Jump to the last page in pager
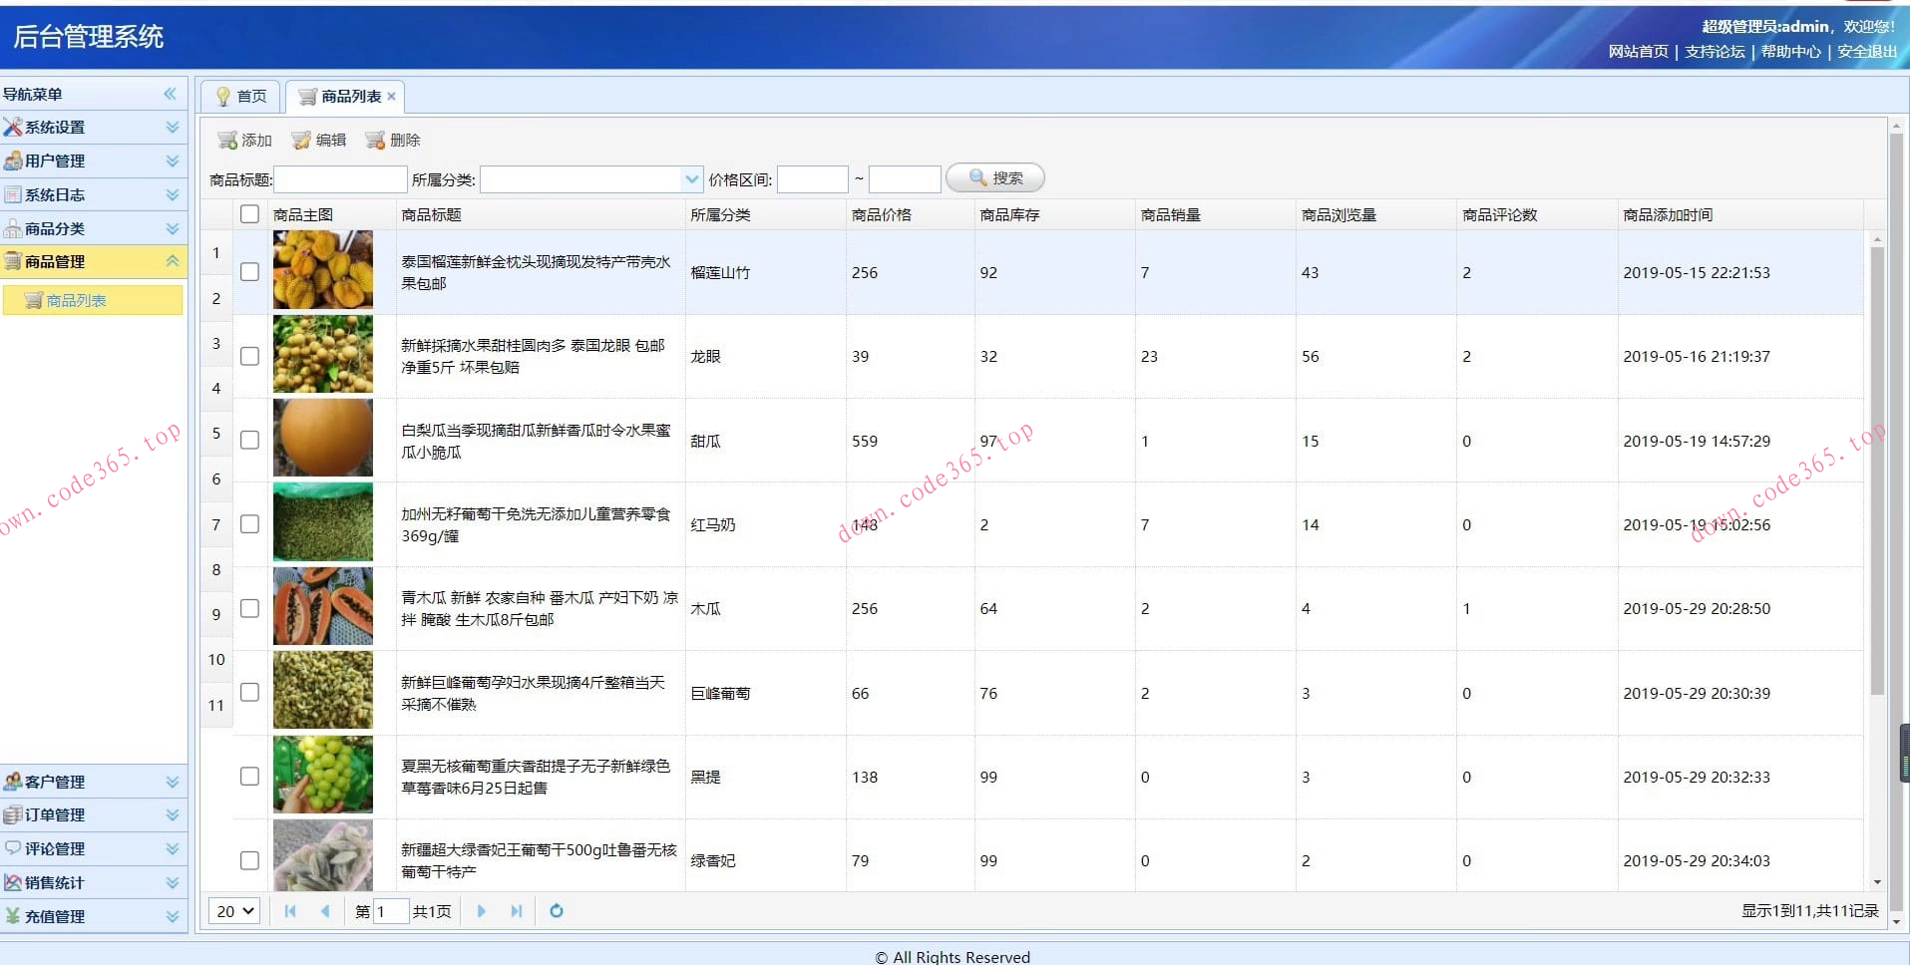1910x965 pixels. click(516, 911)
